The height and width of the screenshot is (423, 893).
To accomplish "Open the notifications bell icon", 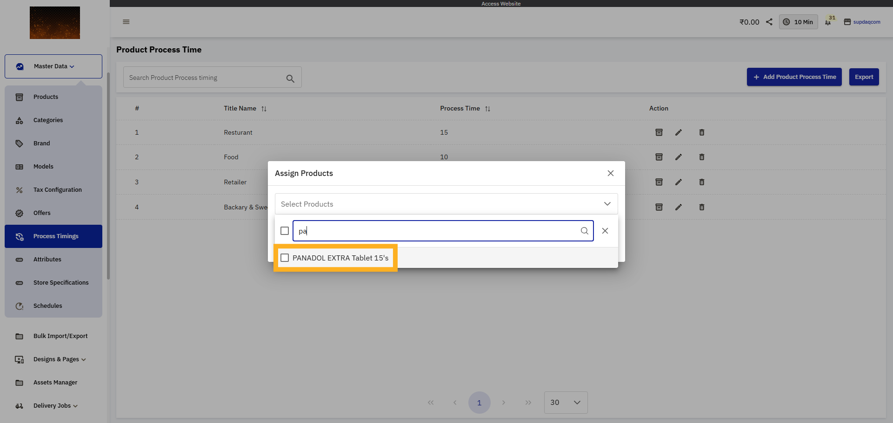I will point(828,22).
